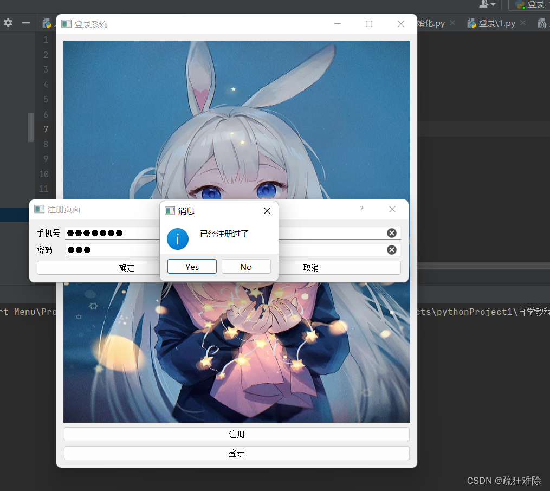Close the 登录\1.py editor tab
This screenshot has height=491, width=550.
[523, 23]
